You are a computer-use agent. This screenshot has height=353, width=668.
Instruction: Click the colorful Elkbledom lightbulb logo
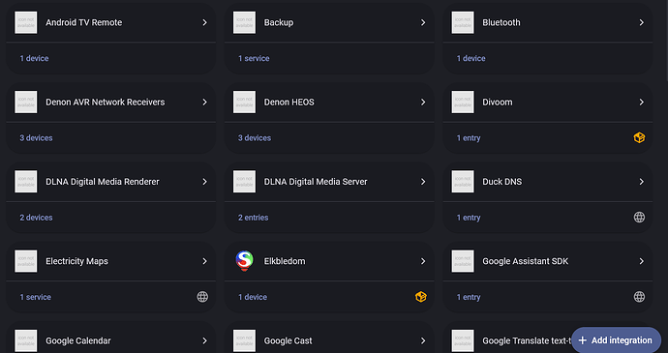coord(244,261)
